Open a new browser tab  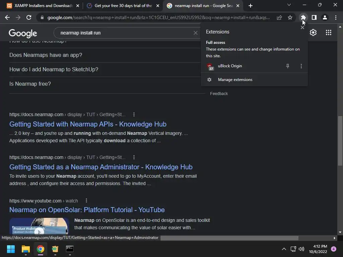point(251,6)
